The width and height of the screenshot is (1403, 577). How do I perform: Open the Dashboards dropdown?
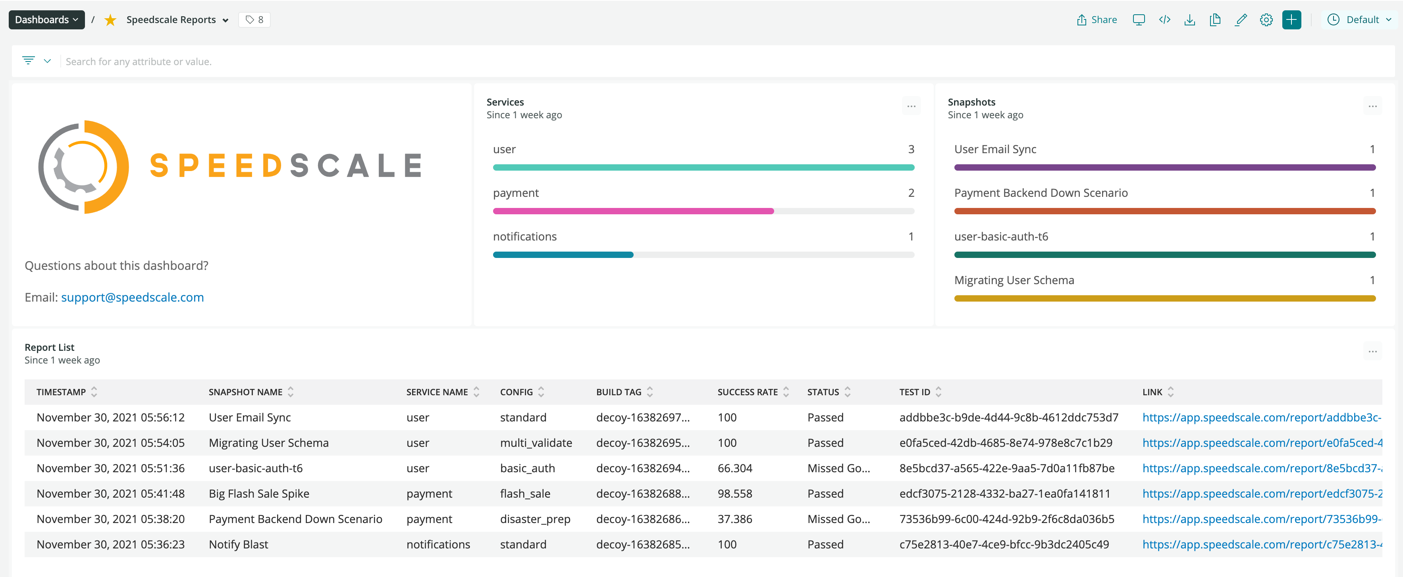tap(46, 20)
